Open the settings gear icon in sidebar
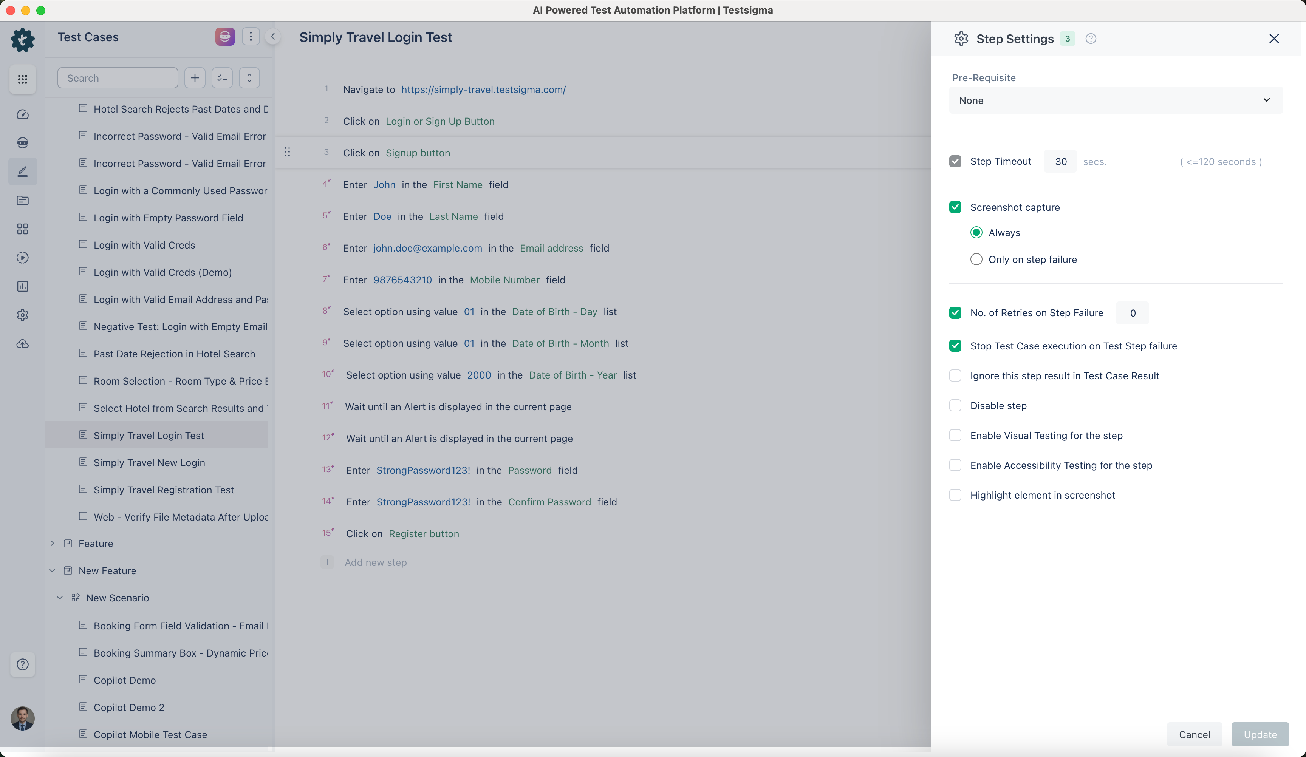1306x757 pixels. pos(22,315)
